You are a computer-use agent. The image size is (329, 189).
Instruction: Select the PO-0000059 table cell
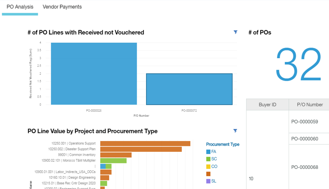pyautogui.click(x=305, y=122)
